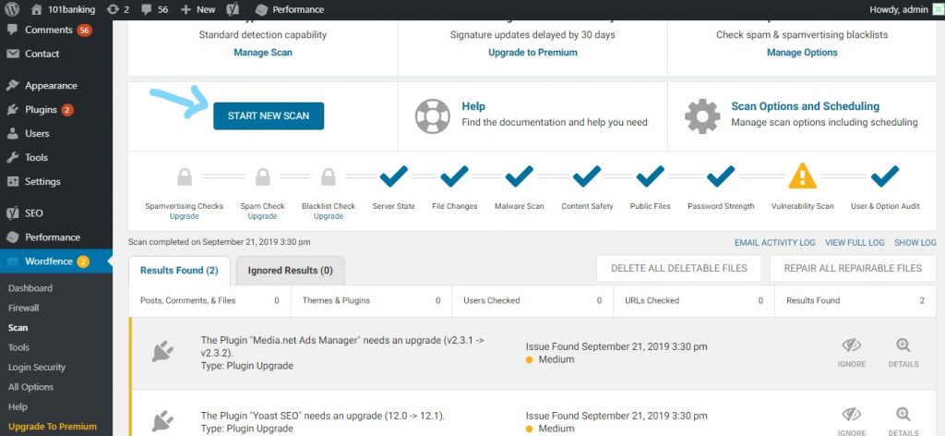Ignore the Media.net Ads Manager issue
Image resolution: width=945 pixels, height=436 pixels.
coord(851,353)
